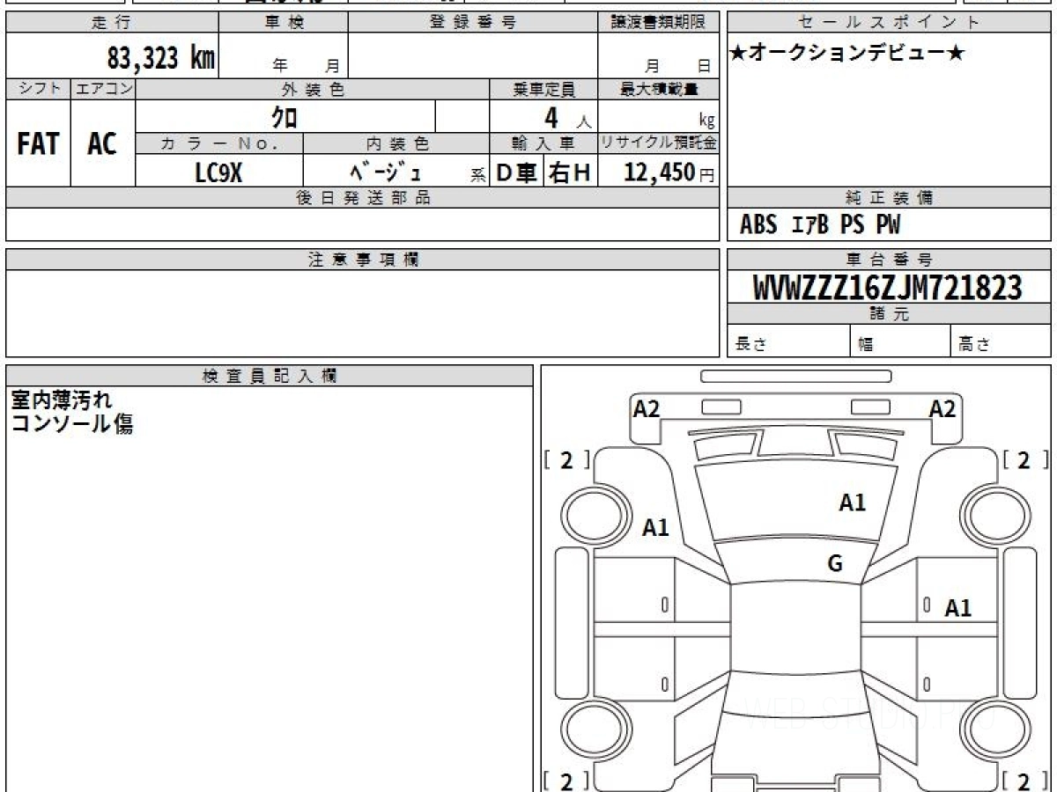
Task: Select the color code LC9X
Action: click(218, 172)
